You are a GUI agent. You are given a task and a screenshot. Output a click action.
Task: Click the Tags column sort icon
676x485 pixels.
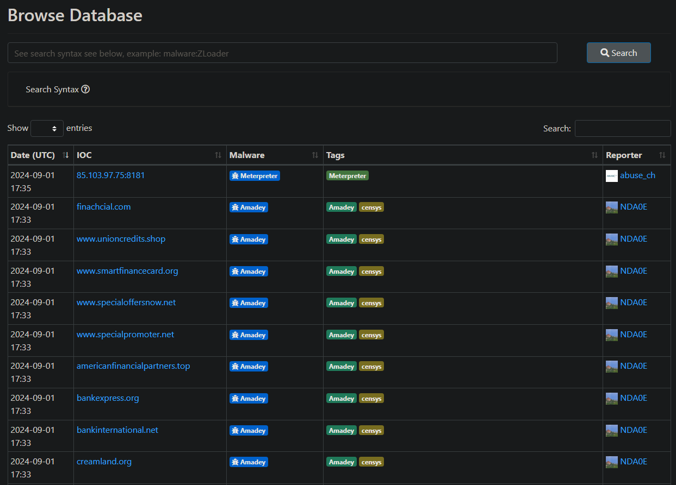[594, 155]
